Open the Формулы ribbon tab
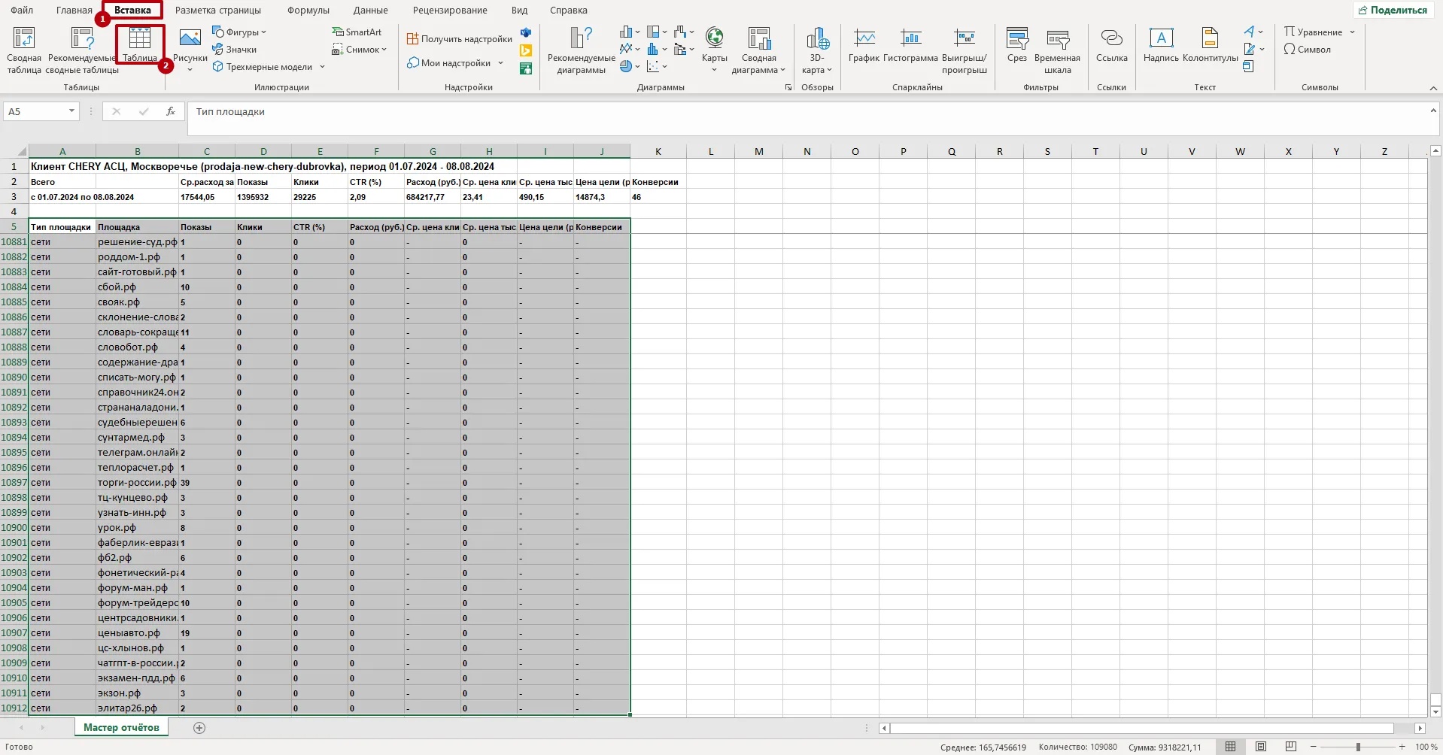 (x=308, y=11)
